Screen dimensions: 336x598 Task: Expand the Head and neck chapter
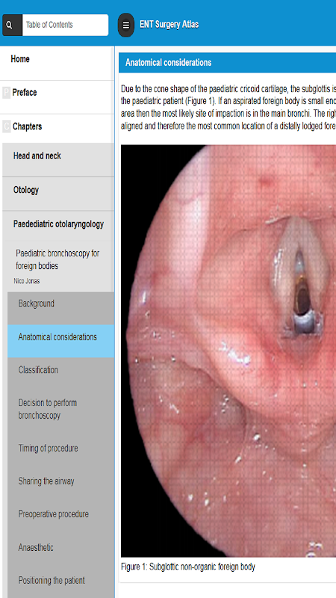[58, 160]
